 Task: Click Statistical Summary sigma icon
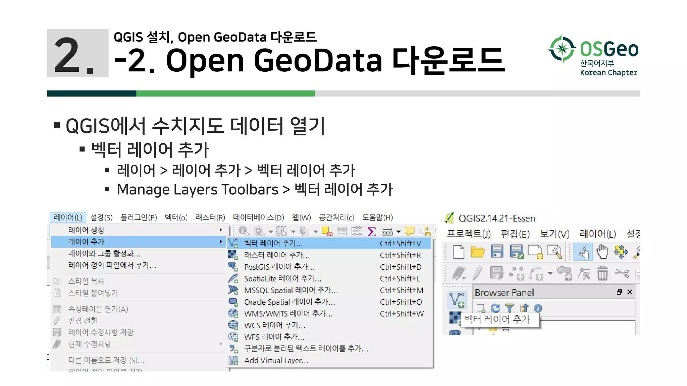click(x=372, y=231)
